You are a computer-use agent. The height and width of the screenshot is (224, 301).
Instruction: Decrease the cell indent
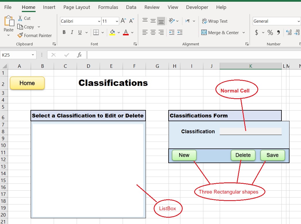click(x=172, y=32)
